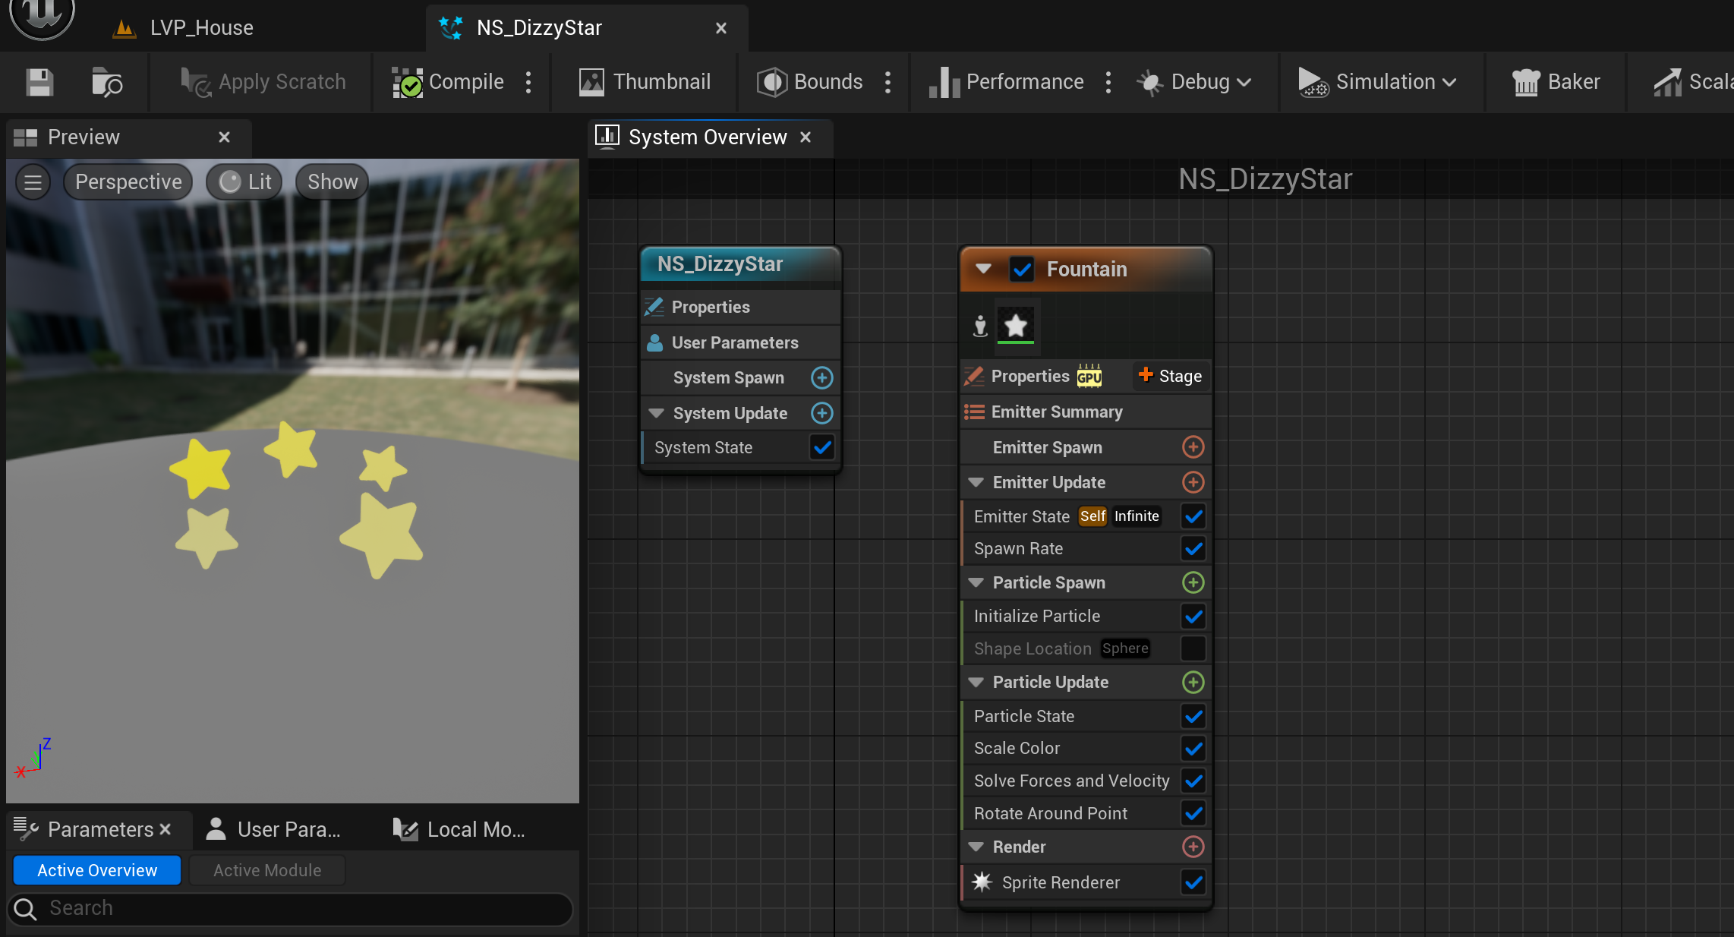Close the NS_DizzyStar editor tab
The image size is (1734, 937).
tap(721, 28)
